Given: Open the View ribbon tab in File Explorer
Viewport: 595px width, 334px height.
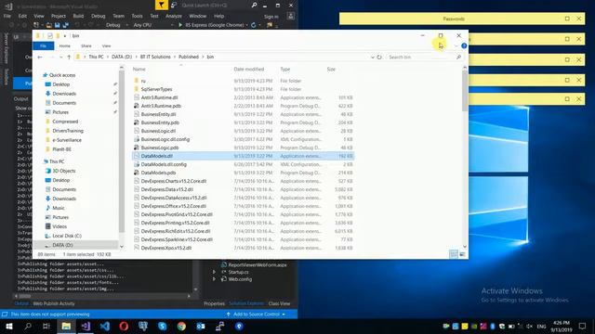Looking at the screenshot, I should pyautogui.click(x=106, y=45).
